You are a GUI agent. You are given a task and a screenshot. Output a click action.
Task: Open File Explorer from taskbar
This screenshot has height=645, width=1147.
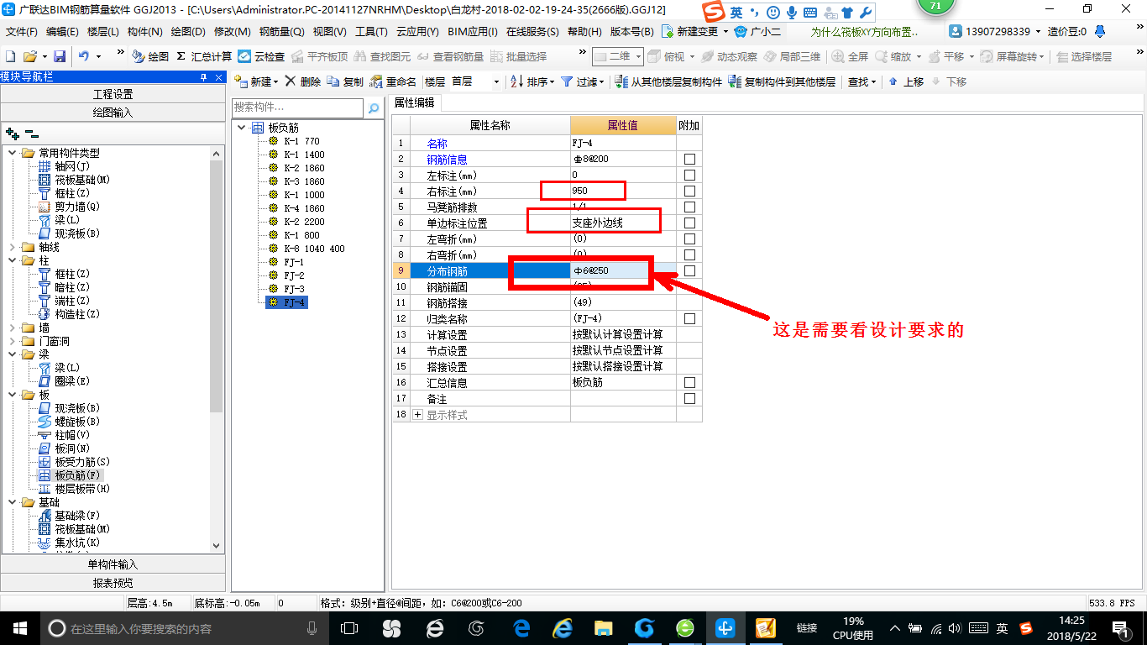603,628
